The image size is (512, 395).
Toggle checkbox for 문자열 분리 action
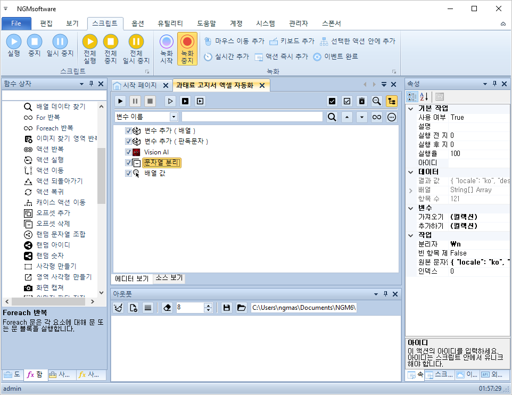point(128,163)
